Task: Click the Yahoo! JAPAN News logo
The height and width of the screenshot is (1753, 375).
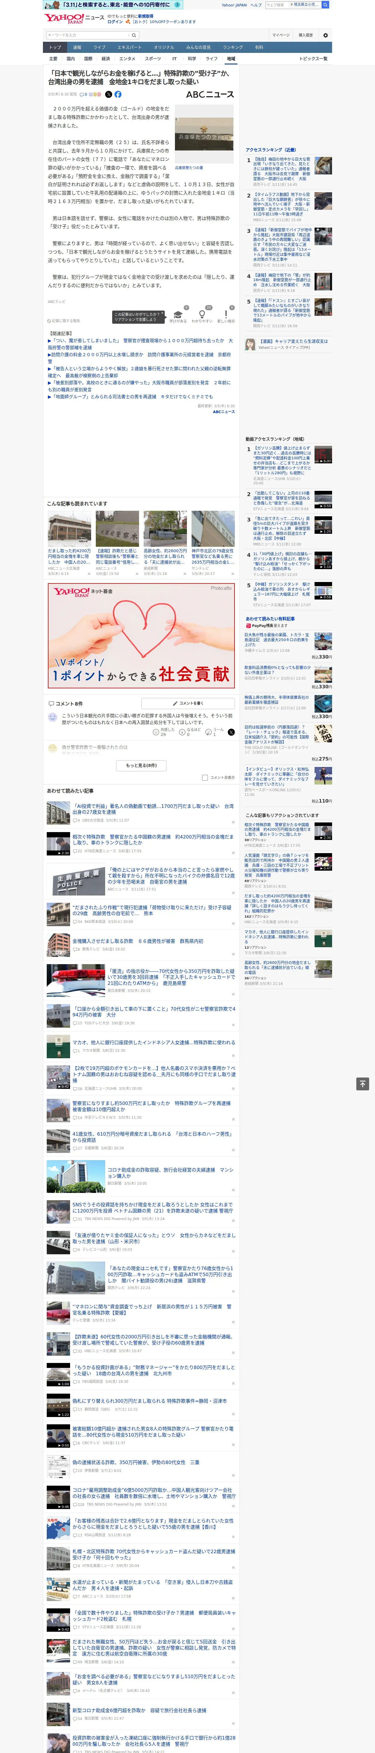Action: [74, 18]
